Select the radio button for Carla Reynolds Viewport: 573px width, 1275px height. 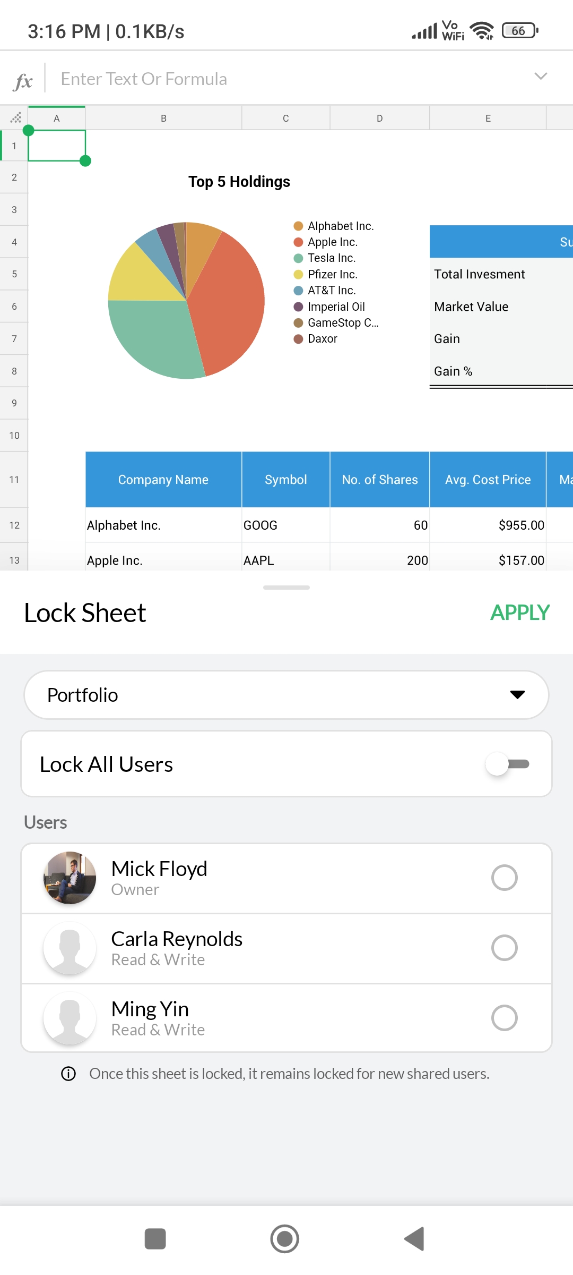(x=504, y=948)
